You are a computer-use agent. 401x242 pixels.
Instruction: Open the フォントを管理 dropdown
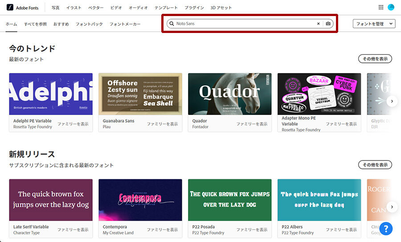[374, 24]
